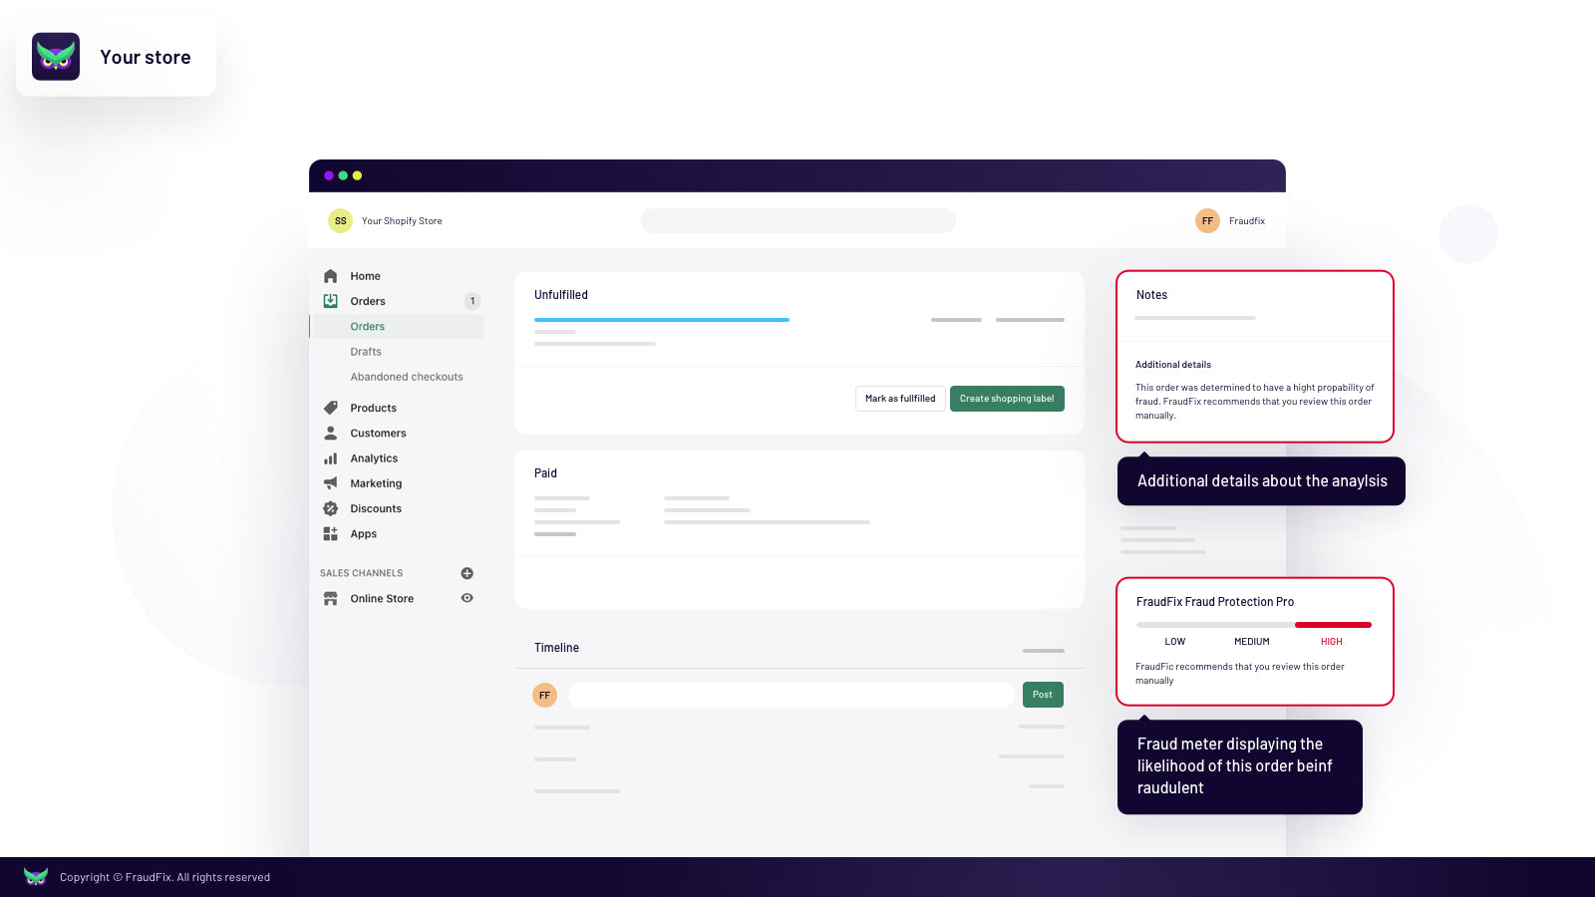Click the Products tag icon
Viewport: 1595px width, 897px height.
(330, 408)
